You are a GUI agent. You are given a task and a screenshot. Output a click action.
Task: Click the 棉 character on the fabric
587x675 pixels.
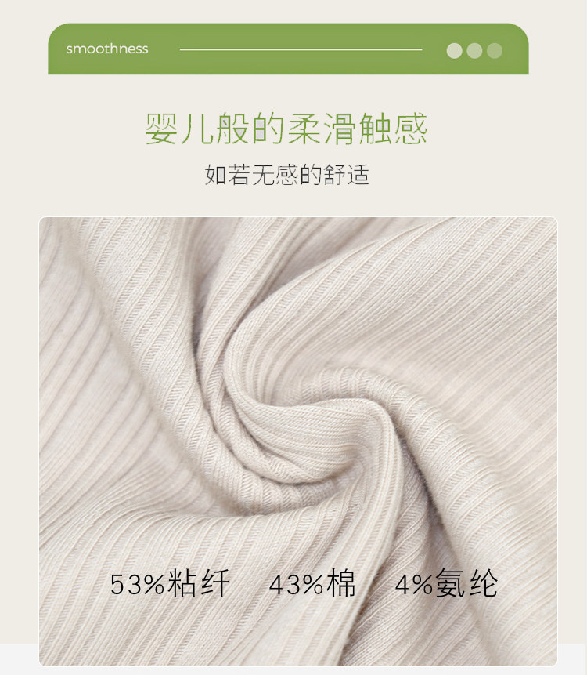(x=341, y=584)
